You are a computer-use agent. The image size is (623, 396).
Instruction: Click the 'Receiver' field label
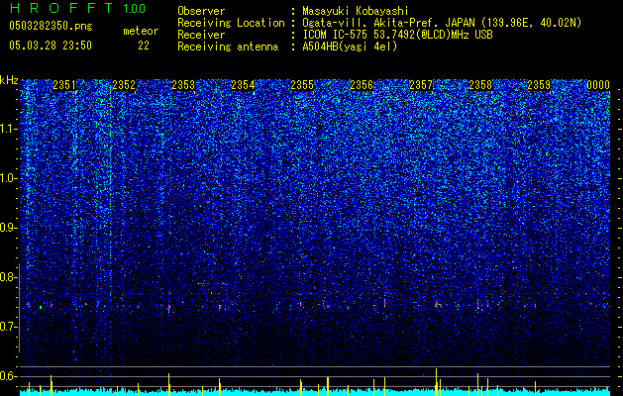[x=201, y=35]
